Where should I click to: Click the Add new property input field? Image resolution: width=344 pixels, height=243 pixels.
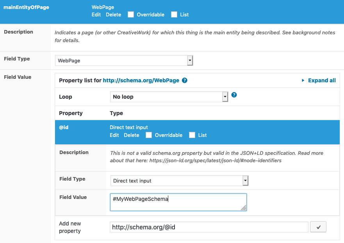coord(209,227)
